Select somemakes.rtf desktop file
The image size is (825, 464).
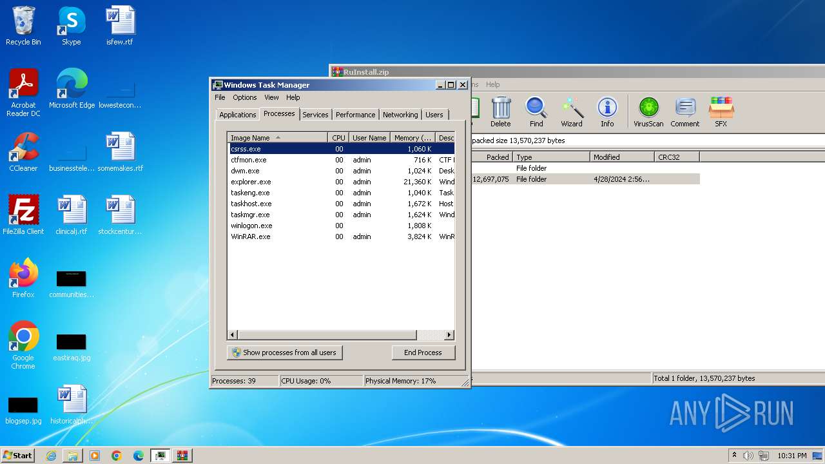tap(120, 153)
